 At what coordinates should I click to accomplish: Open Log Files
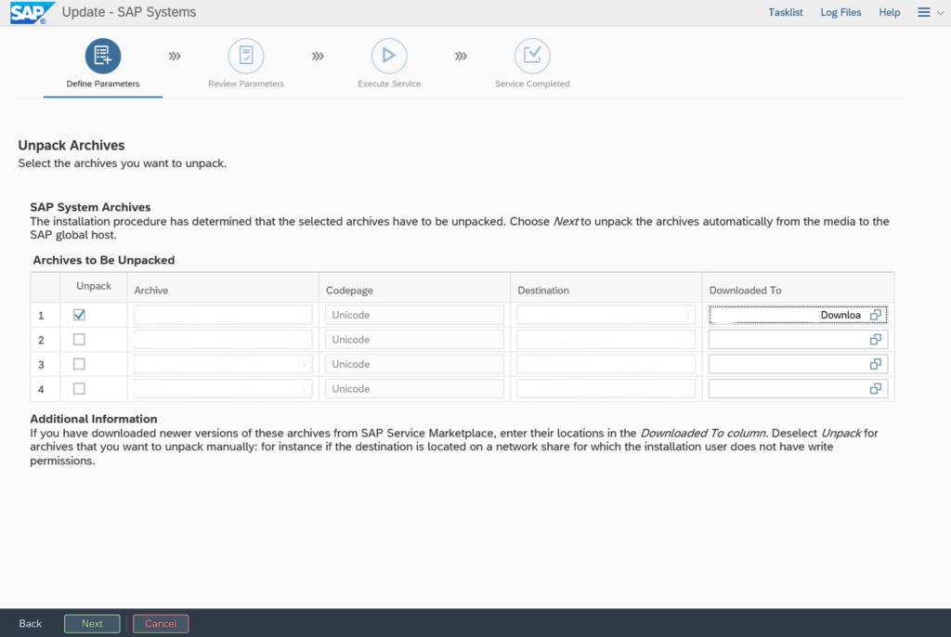coord(840,12)
